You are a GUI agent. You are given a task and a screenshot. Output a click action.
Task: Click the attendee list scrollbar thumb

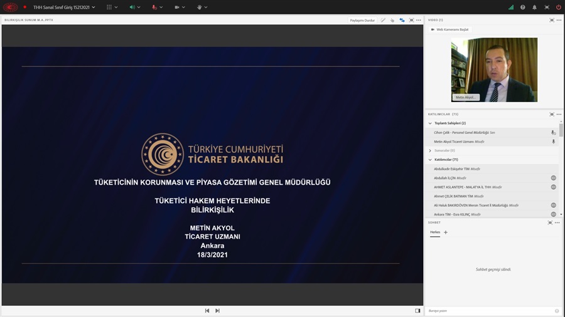click(561, 130)
